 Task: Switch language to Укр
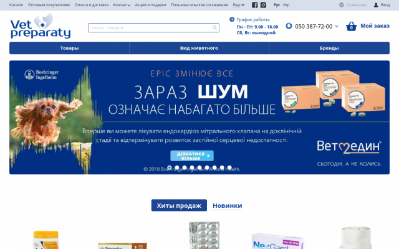click(286, 5)
